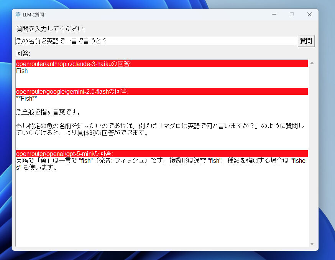Click the scrollbar down arrow
Image resolution: width=335 pixels, height=260 pixels.
tap(312, 243)
